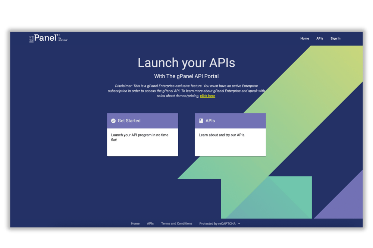373x248 pixels.
Task: Expand the reCAPTCHA dropdown arrow in footer
Action: [239, 224]
